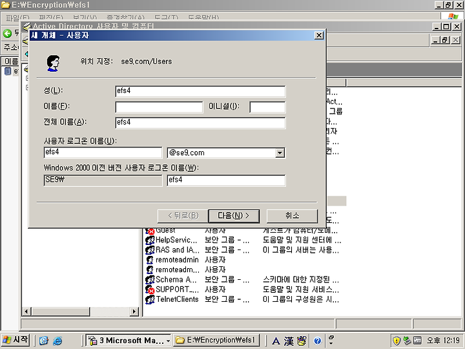The height and width of the screenshot is (349, 465).
Task: Click the show desktop quick launch icon
Action: pyautogui.click(x=44, y=341)
